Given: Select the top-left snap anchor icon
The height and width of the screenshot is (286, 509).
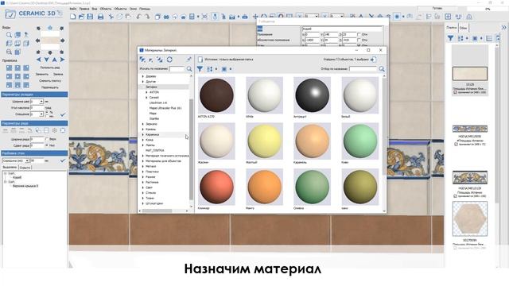Looking at the screenshot, I should (x=9, y=68).
